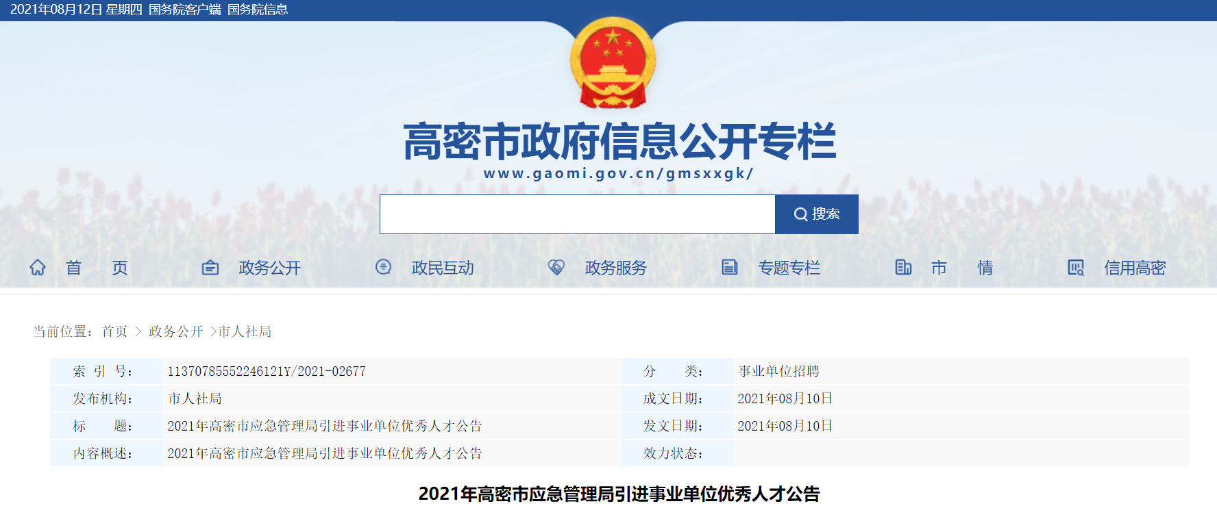Open the 政务公开 navigation menu item
Screen dimensions: 1217x508
click(x=270, y=268)
